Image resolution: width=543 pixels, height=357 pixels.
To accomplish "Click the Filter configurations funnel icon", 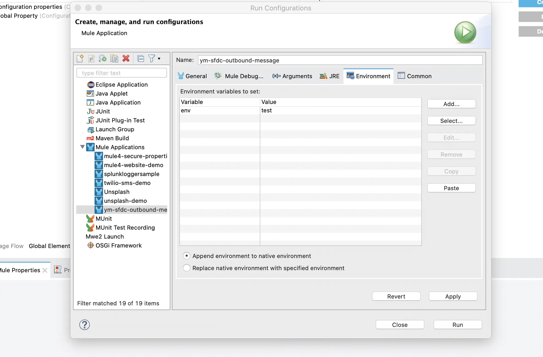I will pos(152,58).
